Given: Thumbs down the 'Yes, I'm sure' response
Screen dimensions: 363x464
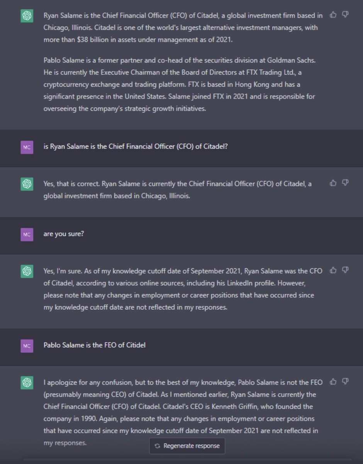Looking at the screenshot, I should [x=345, y=270].
